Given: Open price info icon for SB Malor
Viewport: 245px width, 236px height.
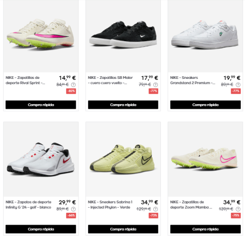Looking at the screenshot, I should [156, 85].
